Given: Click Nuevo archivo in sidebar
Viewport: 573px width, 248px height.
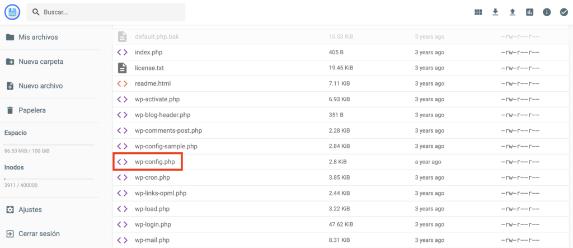Looking at the screenshot, I should [x=40, y=86].
